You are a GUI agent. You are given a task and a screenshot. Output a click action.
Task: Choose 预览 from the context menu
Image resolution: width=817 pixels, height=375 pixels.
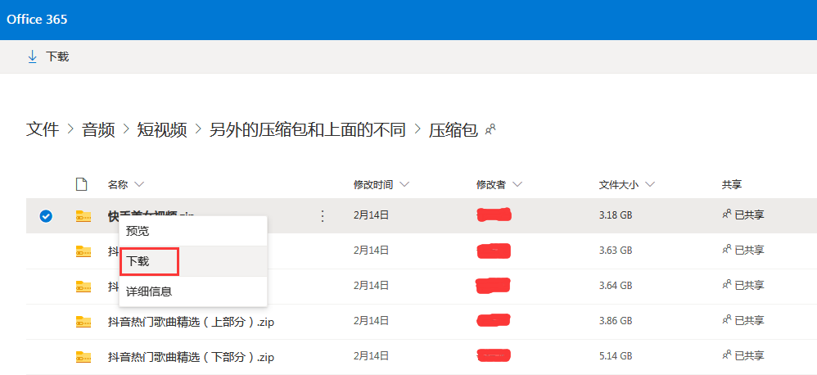[138, 231]
